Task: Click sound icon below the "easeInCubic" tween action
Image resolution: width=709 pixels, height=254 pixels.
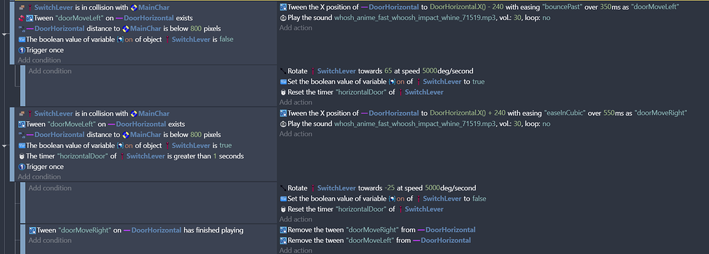Action: click(x=283, y=124)
